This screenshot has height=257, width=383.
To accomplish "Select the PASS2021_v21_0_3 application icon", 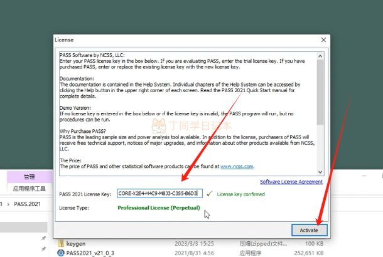I will [61, 253].
